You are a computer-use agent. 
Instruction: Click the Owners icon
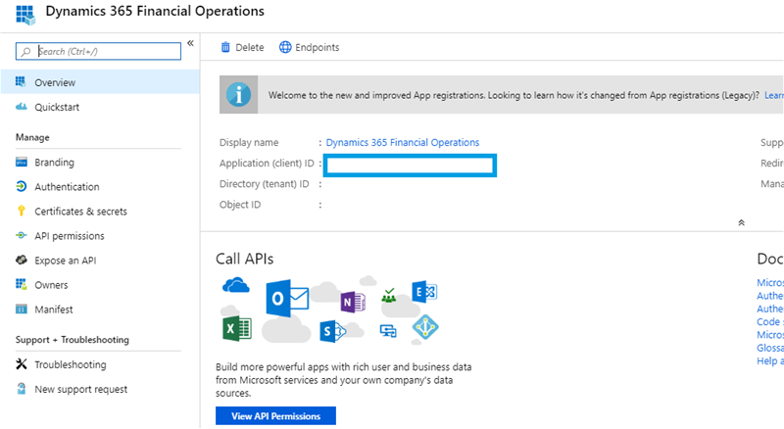pyautogui.click(x=22, y=285)
